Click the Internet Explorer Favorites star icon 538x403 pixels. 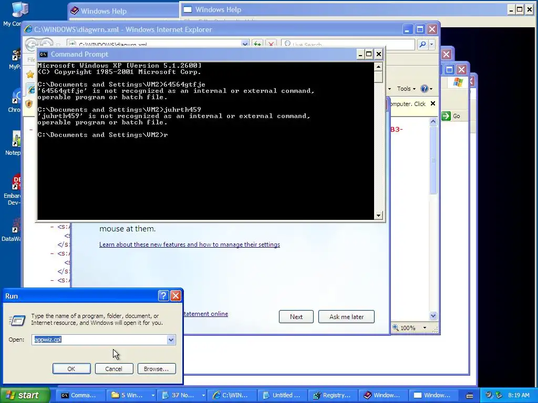pos(30,75)
